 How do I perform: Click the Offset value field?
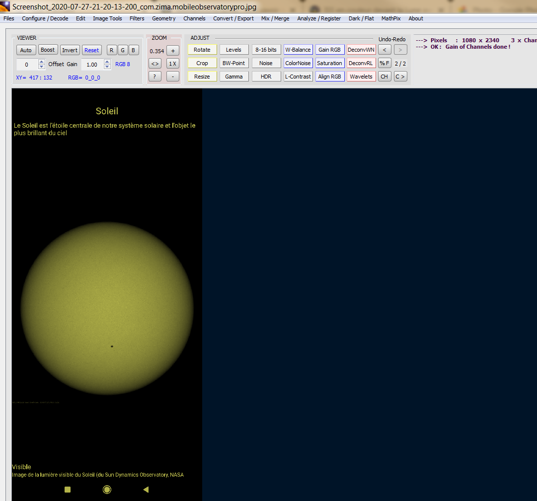coord(27,65)
